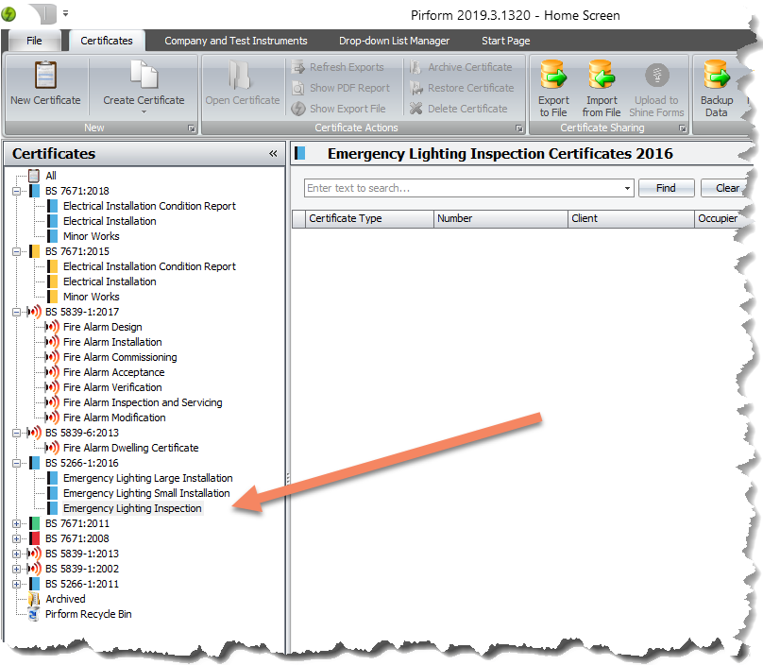The image size is (763, 665).
Task: Click the search text input field
Action: coord(463,188)
